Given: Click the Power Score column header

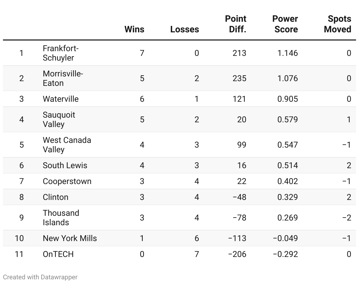Looking at the screenshot, I should click(285, 24).
